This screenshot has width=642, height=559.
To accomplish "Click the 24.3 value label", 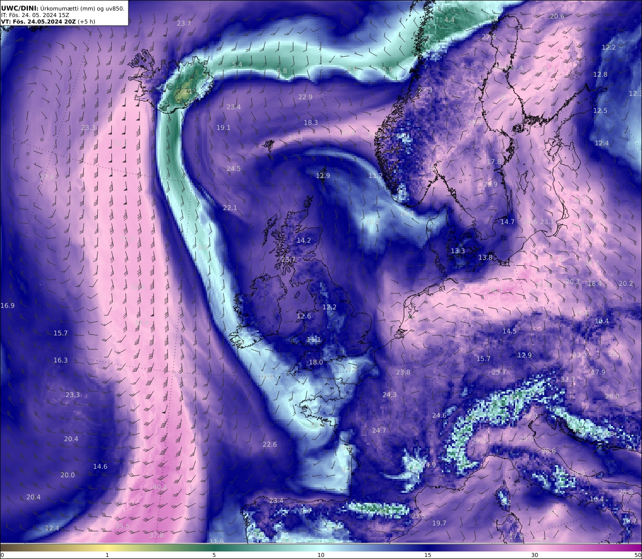I will 389,395.
